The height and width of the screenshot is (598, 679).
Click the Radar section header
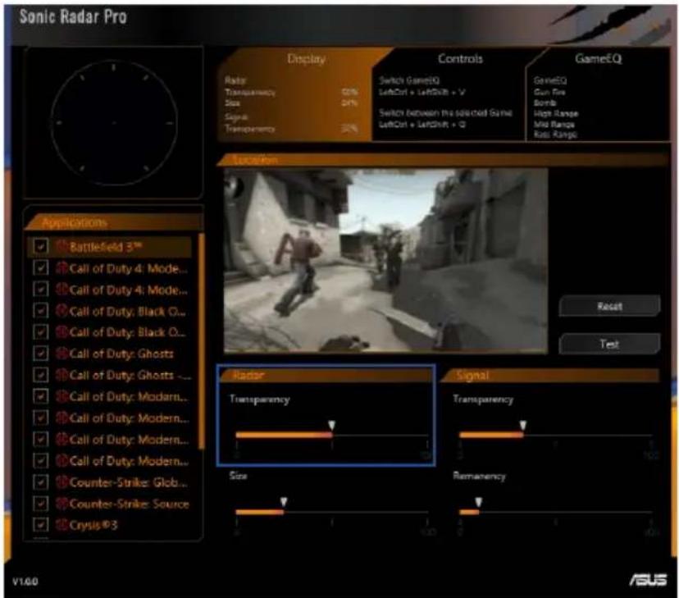tap(326, 375)
